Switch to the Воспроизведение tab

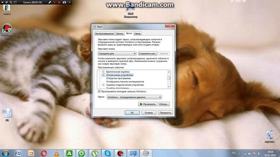tap(105, 34)
